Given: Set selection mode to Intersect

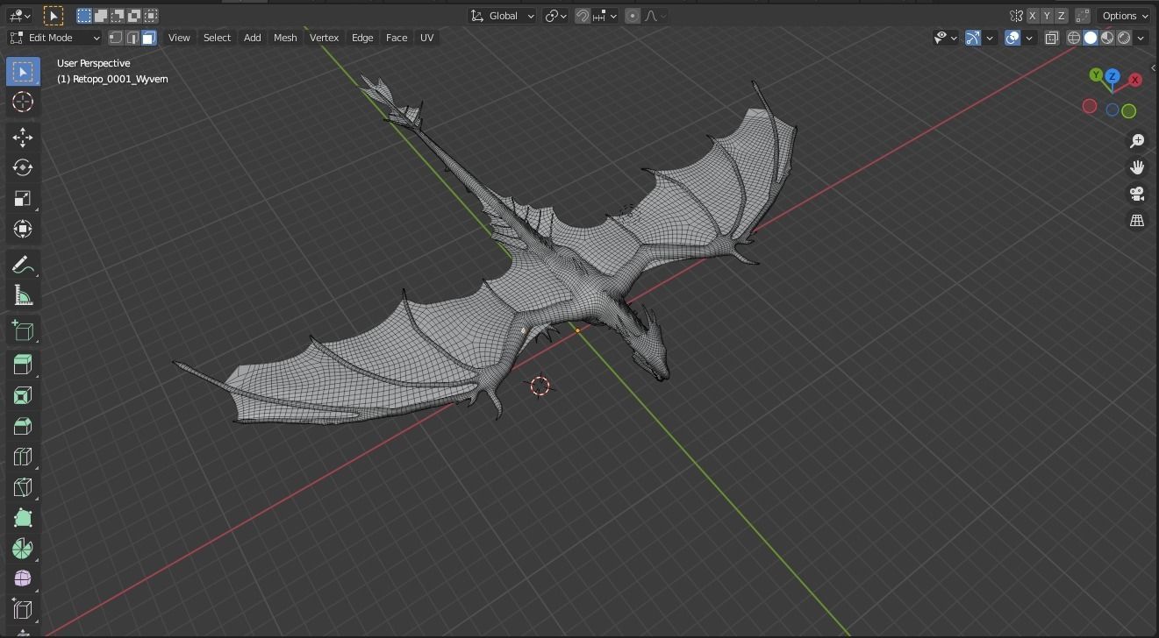Looking at the screenshot, I should click(x=151, y=16).
